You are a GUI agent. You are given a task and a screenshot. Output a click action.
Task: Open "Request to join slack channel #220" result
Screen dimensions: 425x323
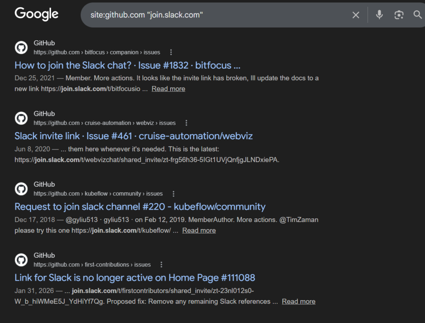(x=139, y=206)
